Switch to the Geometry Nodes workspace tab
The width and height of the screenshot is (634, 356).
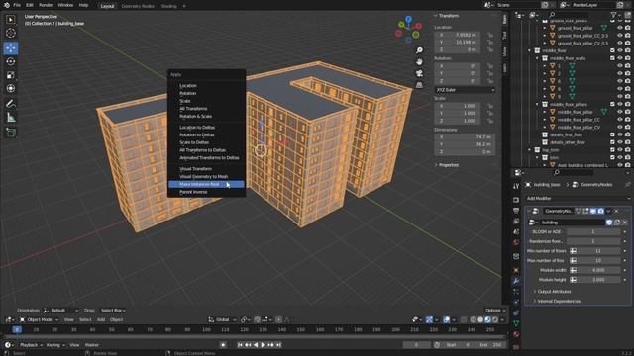pyautogui.click(x=138, y=6)
